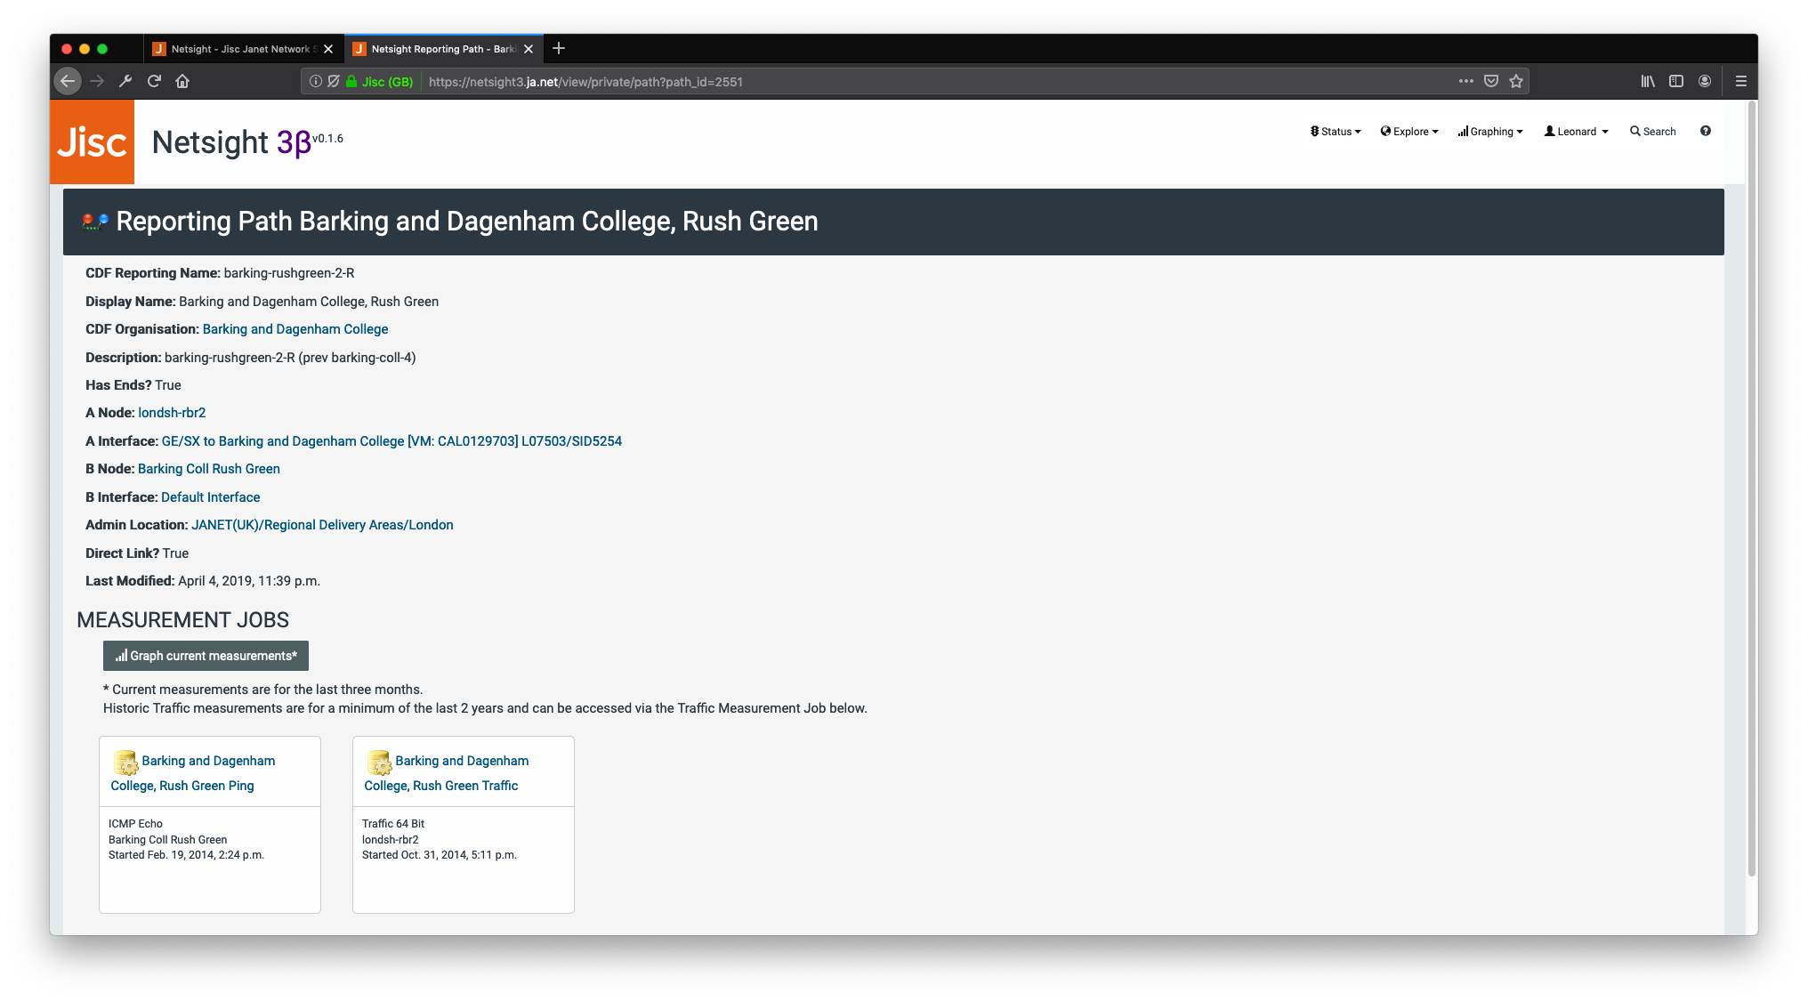Click the Has Ends? True text
Screen dimensions: 1808x1001
tap(133, 385)
